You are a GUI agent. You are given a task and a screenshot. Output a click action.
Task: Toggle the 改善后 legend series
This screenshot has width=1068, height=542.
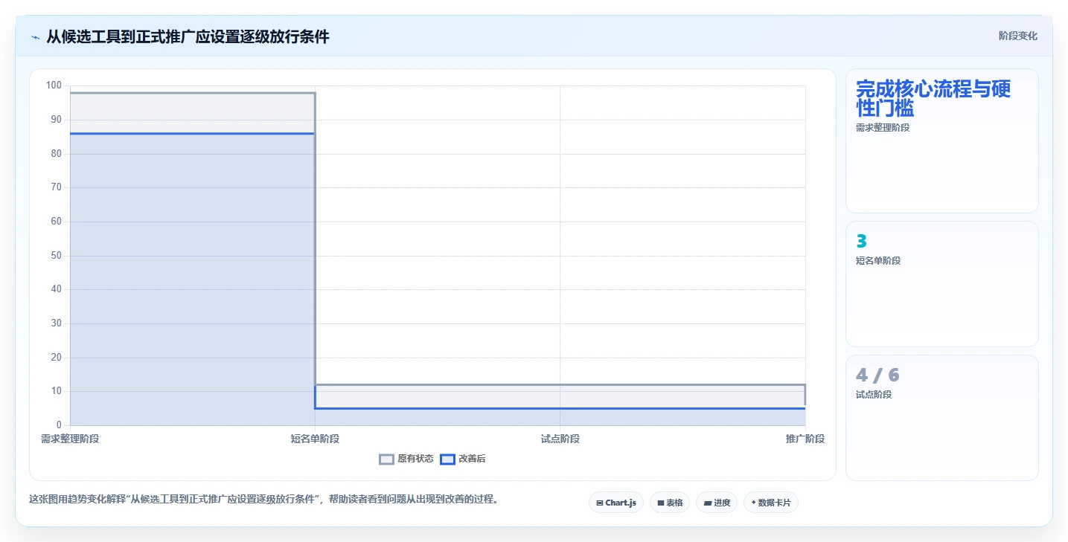[463, 459]
